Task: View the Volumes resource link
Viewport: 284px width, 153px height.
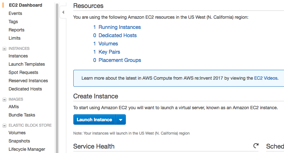Action: pos(108,44)
